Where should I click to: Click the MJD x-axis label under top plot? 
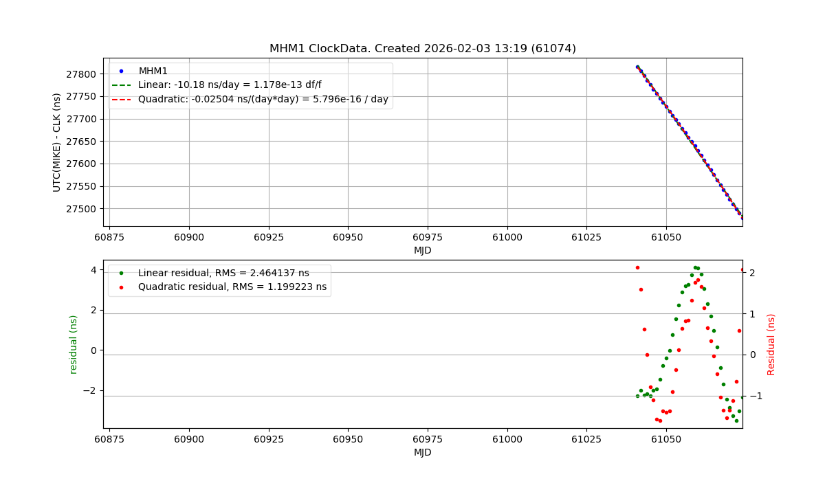tap(422, 251)
